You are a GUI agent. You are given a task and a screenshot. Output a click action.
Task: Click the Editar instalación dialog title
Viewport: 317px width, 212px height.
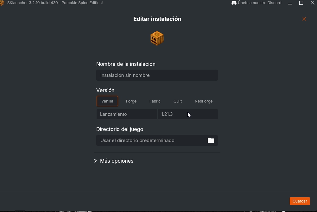tap(157, 19)
